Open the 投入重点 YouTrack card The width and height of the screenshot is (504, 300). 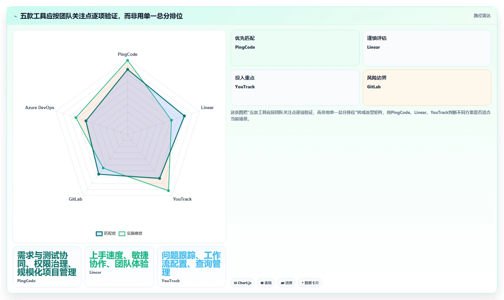295,88
